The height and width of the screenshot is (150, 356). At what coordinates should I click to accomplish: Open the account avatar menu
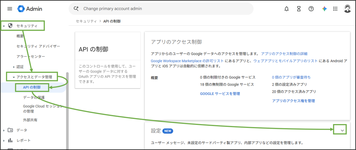347,9
